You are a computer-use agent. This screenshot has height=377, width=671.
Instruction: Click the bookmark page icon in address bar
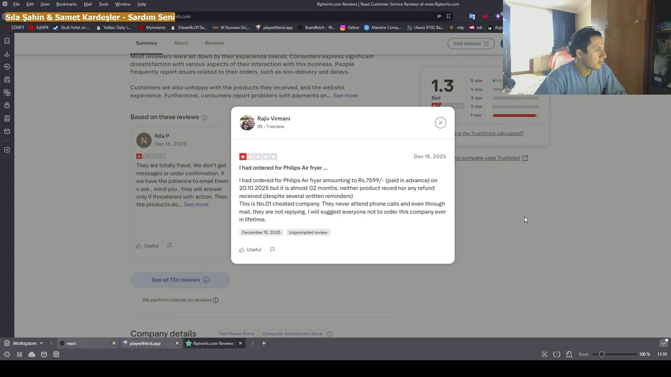point(448,16)
